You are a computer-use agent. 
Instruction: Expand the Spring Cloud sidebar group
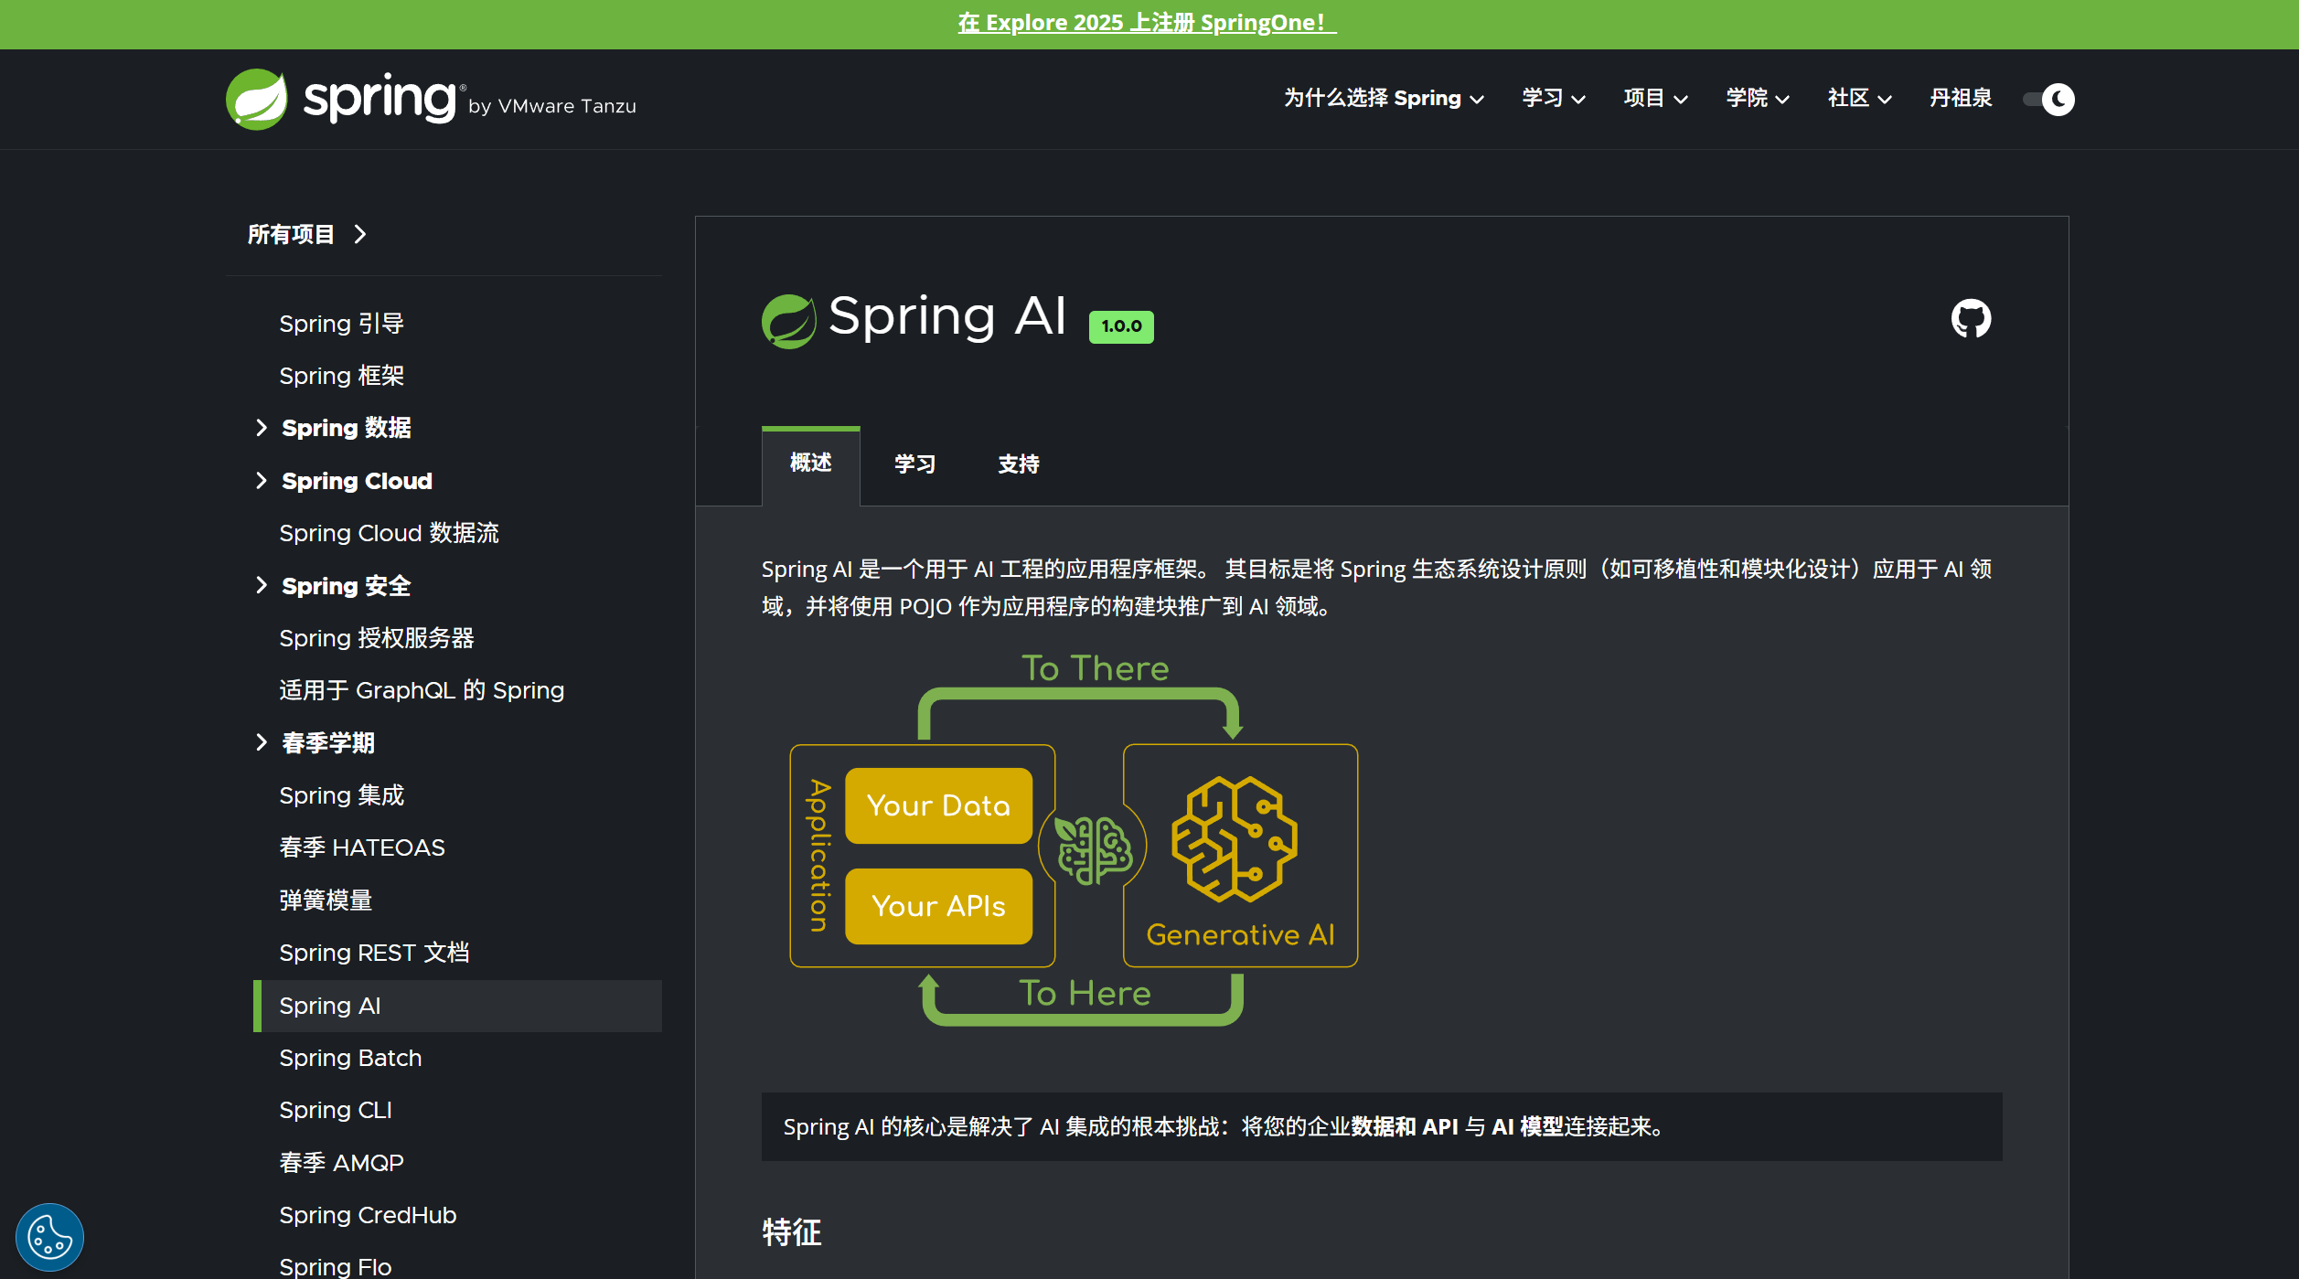tap(262, 481)
